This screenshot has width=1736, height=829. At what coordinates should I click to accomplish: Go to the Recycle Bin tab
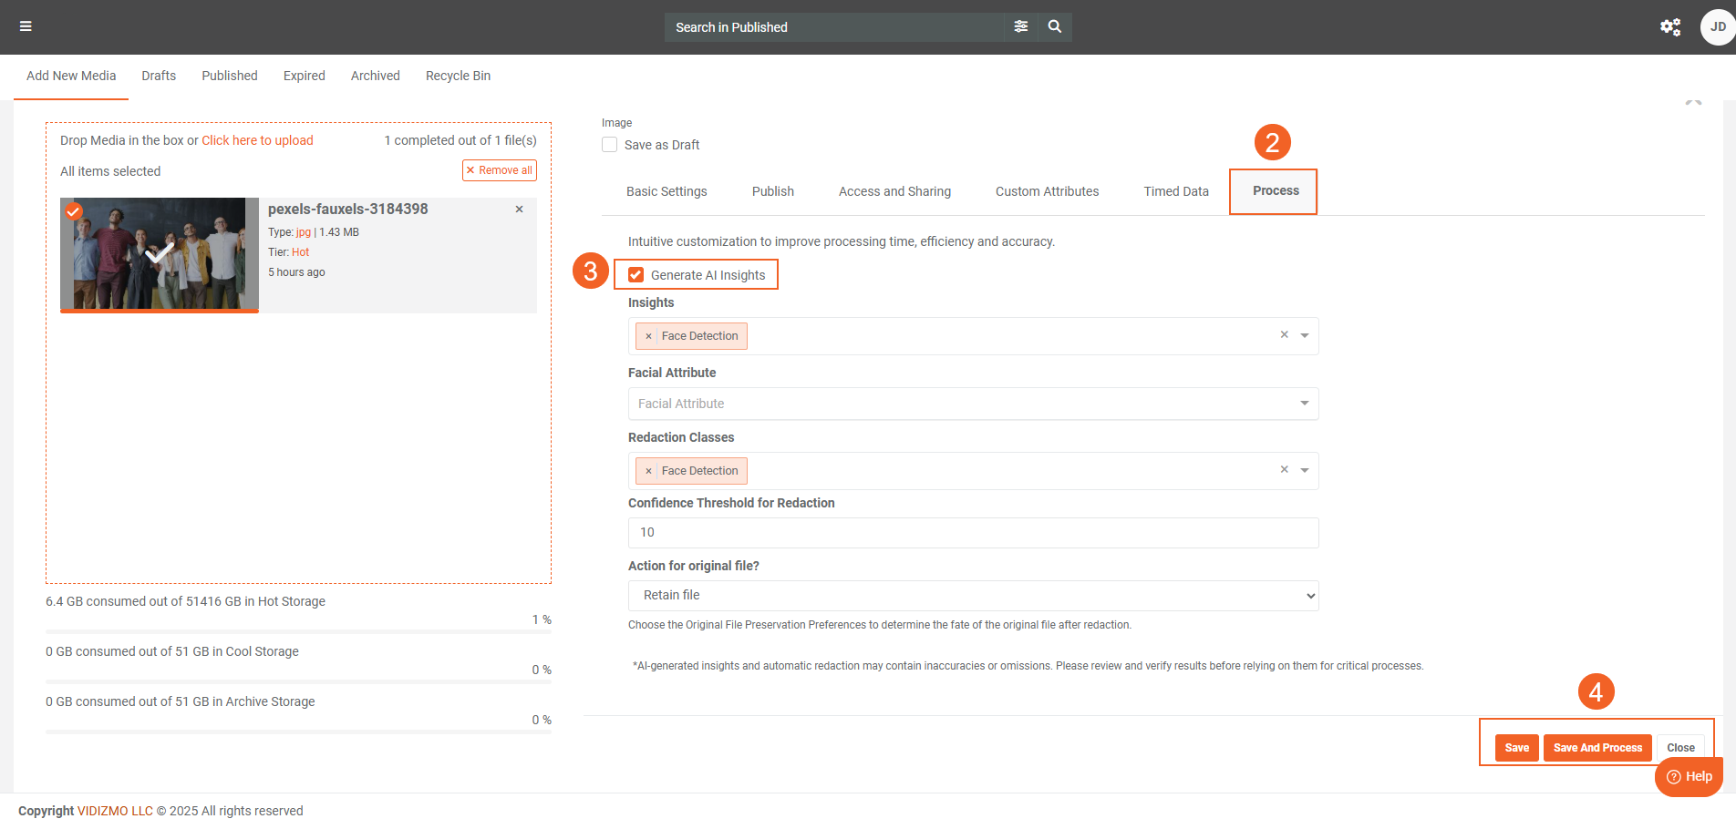click(458, 76)
